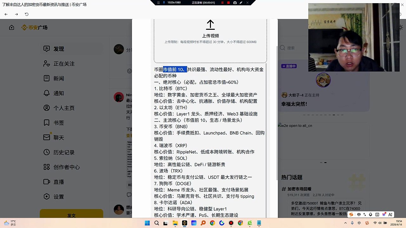Image resolution: width=406 pixels, height=228 pixels.
Task: Open the live host avatar thumbnail
Action: coord(323,80)
